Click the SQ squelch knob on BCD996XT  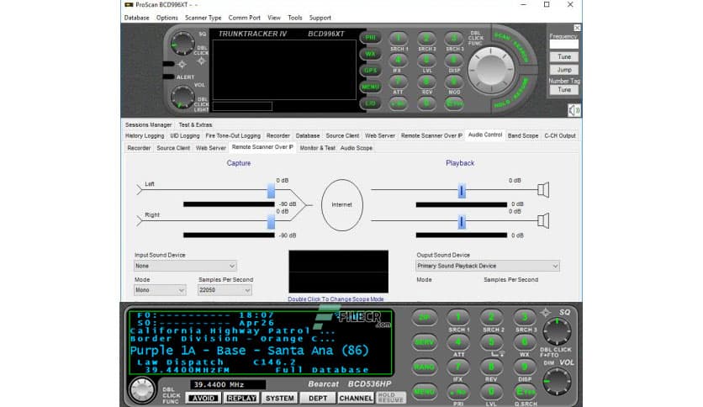click(x=182, y=44)
